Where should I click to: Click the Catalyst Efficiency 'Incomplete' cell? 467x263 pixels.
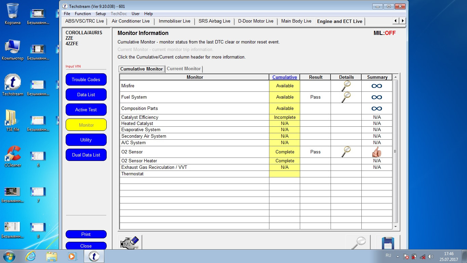[284, 117]
